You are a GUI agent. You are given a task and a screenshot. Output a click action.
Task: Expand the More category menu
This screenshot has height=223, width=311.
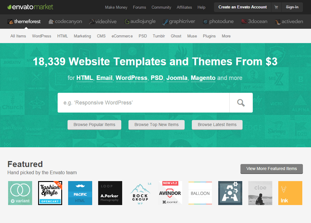pyautogui.click(x=226, y=36)
